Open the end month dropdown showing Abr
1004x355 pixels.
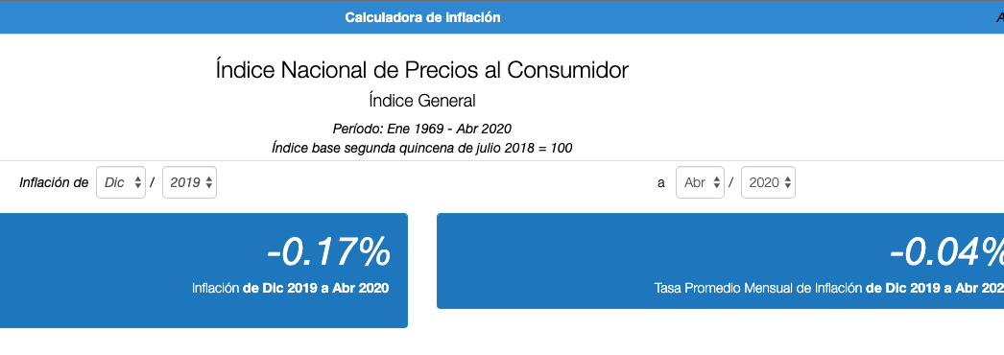700,182
